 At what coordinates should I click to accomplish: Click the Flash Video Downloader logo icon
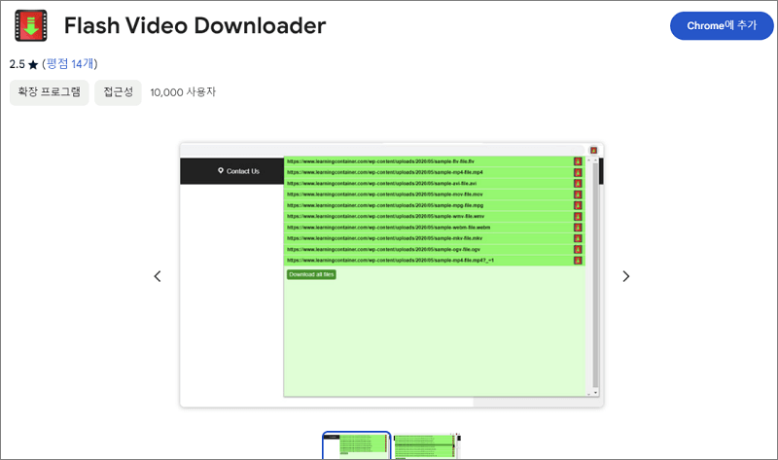[31, 25]
